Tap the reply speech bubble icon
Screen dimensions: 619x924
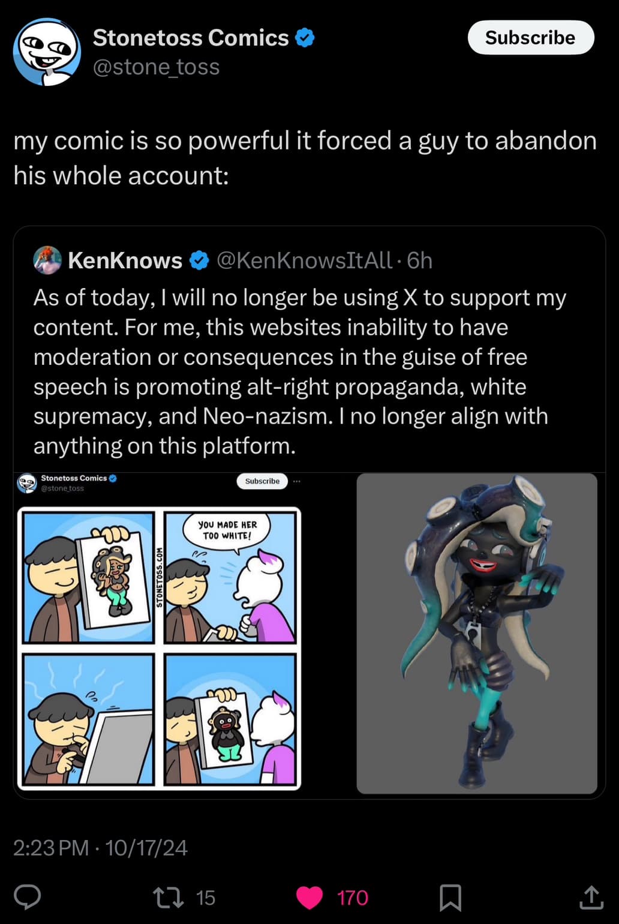27,897
